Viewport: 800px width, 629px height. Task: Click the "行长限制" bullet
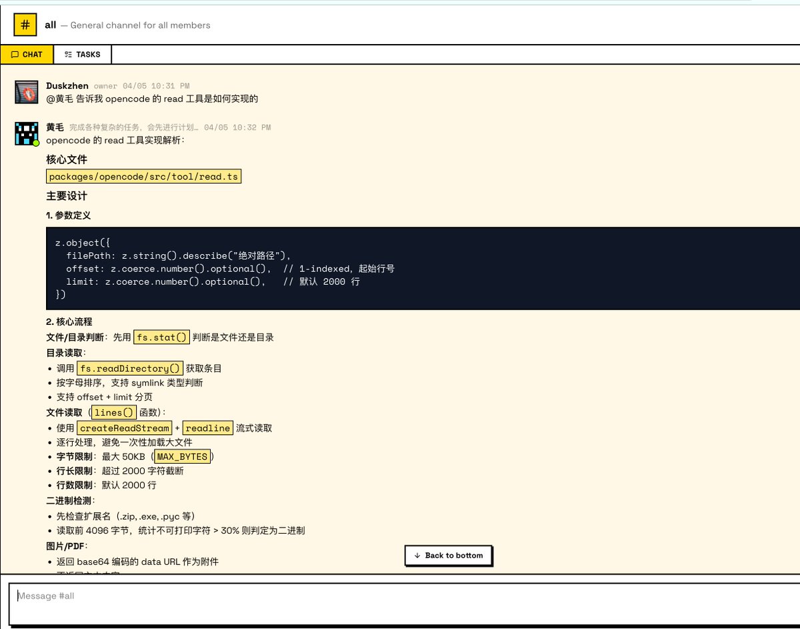pos(120,471)
